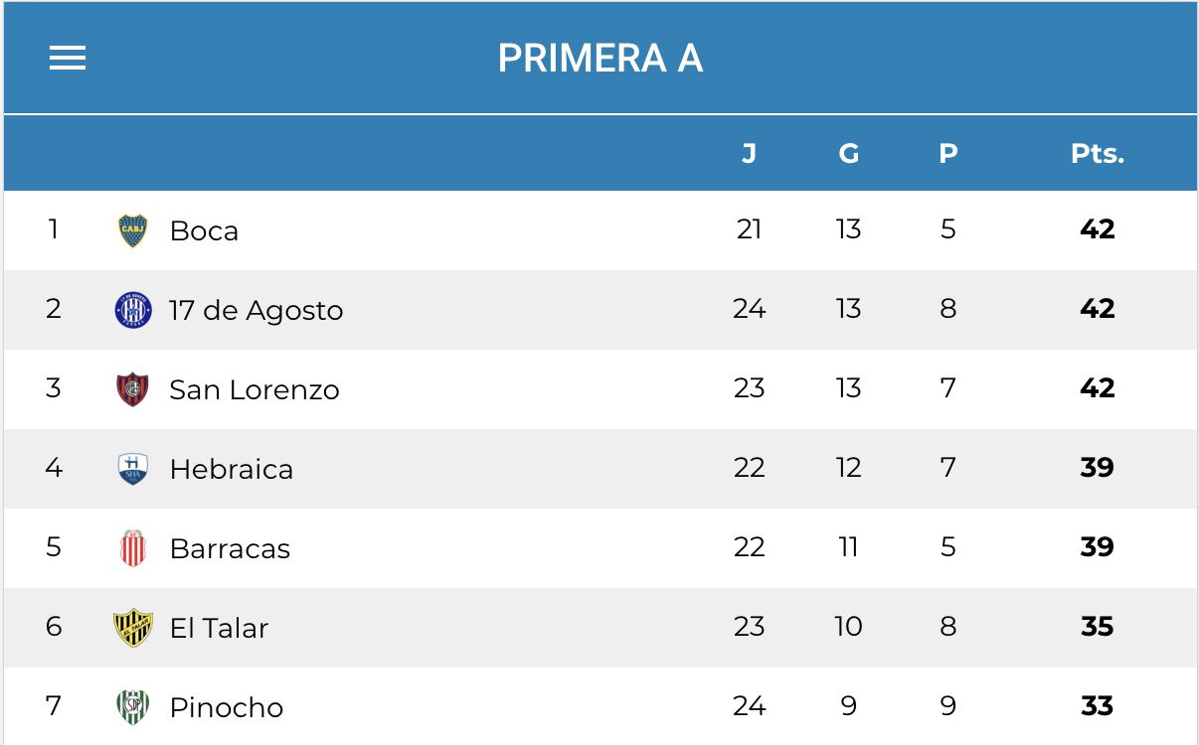Click the Pinocho club crest

click(132, 707)
